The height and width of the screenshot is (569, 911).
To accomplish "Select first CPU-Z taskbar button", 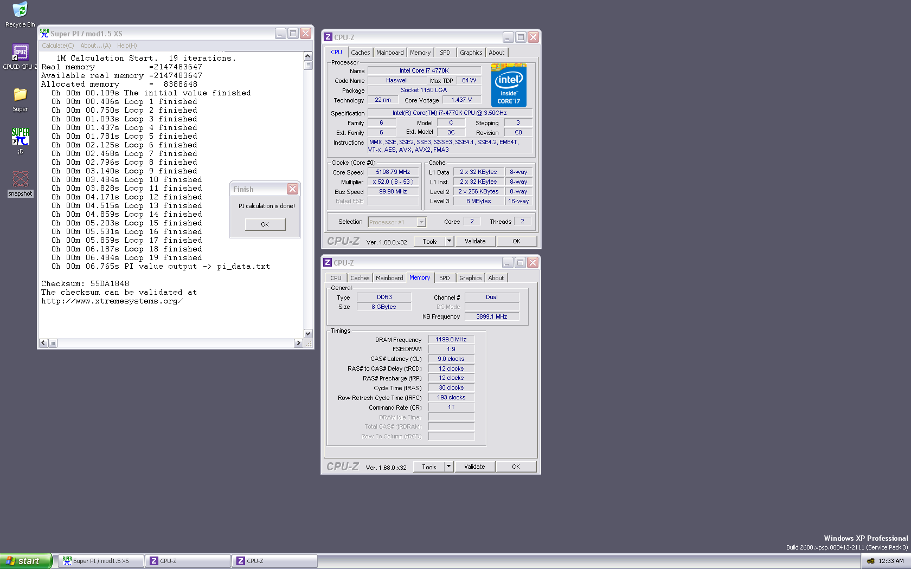I will click(x=188, y=561).
